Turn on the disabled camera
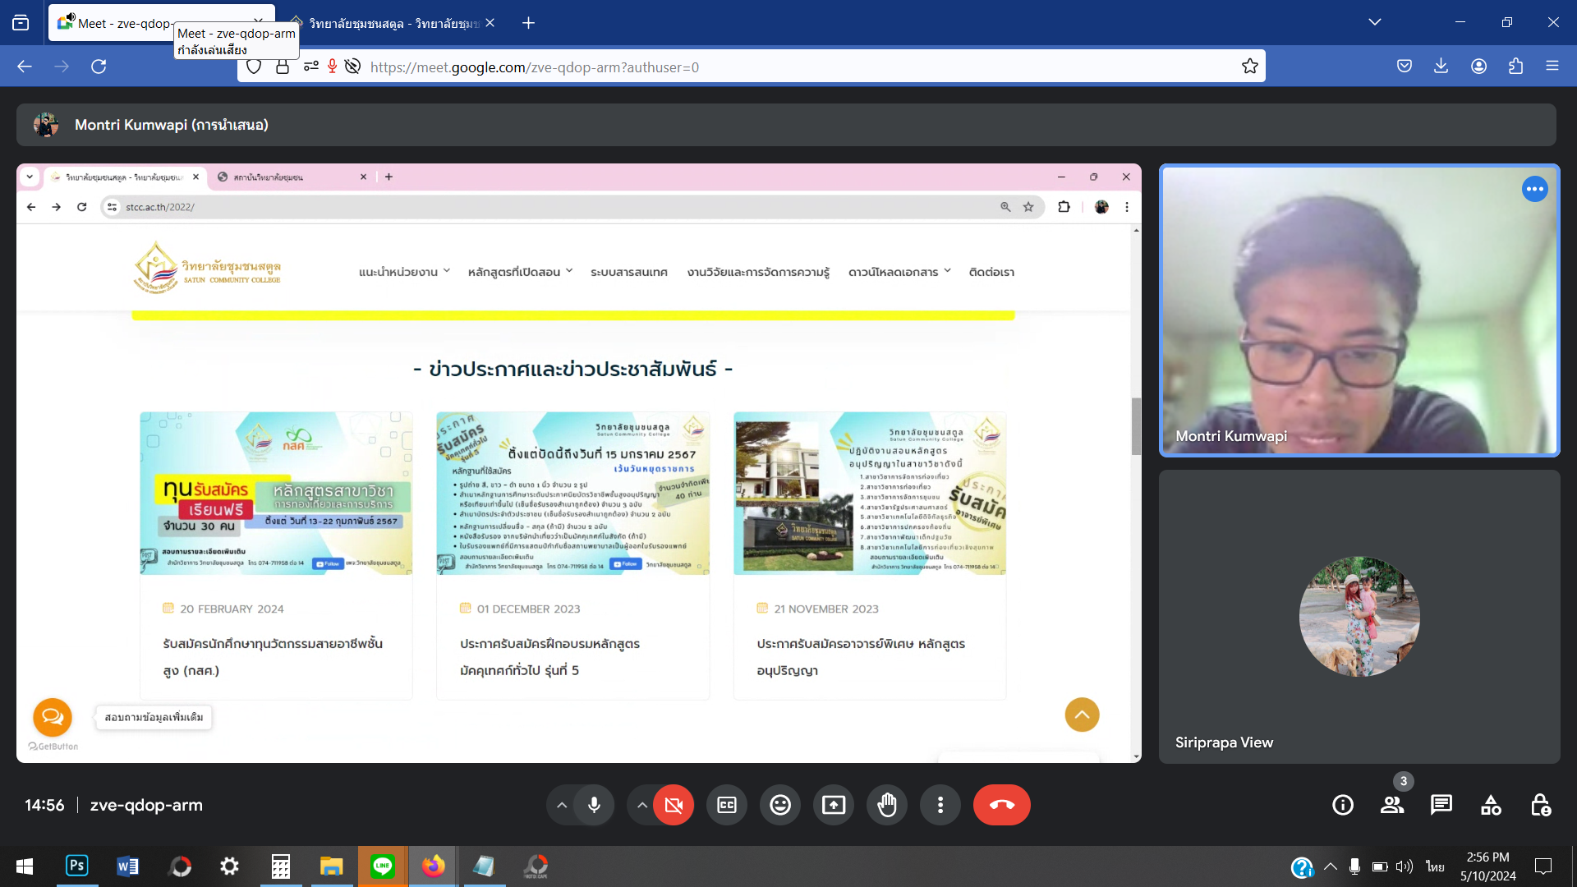Screen dimensions: 1577x887 [674, 805]
